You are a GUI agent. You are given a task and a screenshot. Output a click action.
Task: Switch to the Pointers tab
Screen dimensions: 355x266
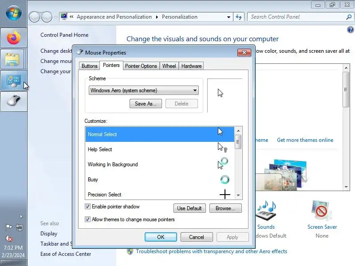click(111, 65)
